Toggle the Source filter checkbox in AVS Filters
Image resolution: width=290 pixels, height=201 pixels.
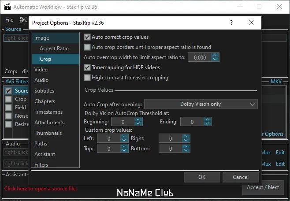click(8, 91)
